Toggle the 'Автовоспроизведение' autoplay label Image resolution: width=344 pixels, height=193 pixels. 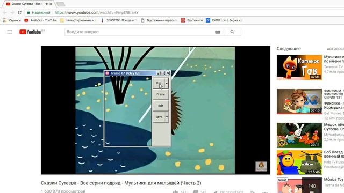pos(335,49)
